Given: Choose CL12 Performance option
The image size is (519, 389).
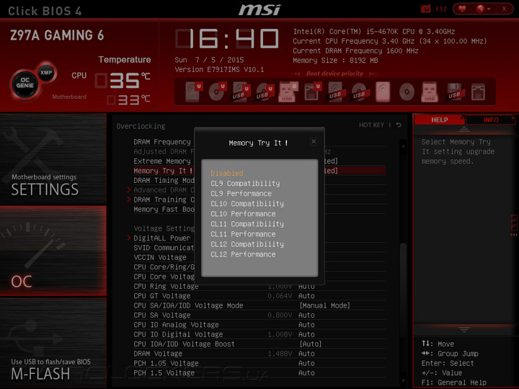Looking at the screenshot, I should [x=243, y=254].
